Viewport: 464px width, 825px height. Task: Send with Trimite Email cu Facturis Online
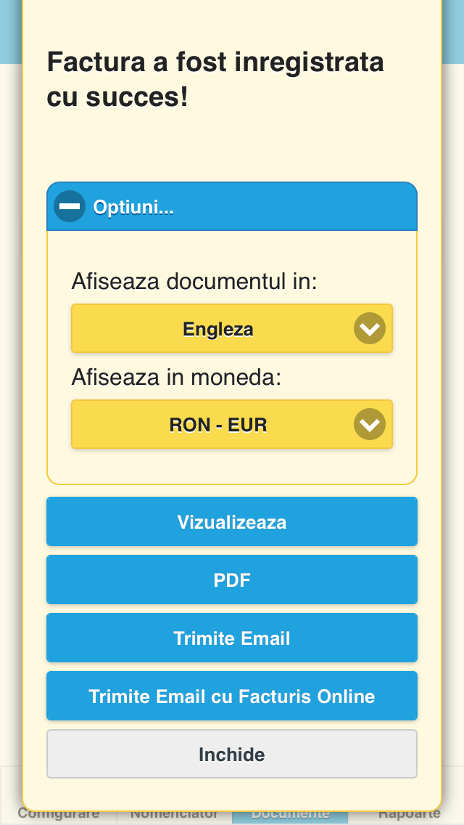click(x=232, y=696)
